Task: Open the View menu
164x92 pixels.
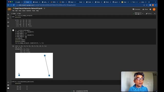Action: [x=20, y=11]
